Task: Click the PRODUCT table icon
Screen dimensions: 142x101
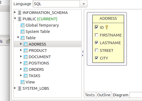Action: pyautogui.click(x=26, y=50)
